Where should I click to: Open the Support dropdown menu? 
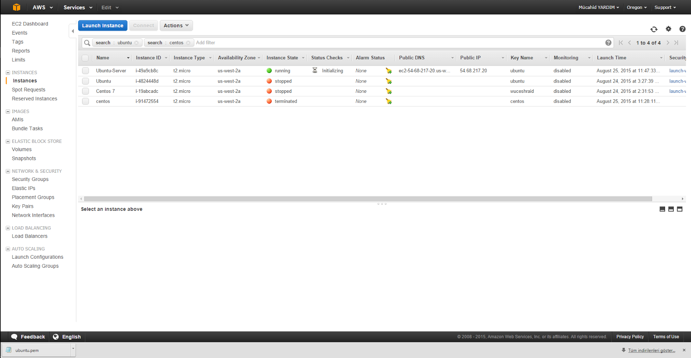point(665,7)
